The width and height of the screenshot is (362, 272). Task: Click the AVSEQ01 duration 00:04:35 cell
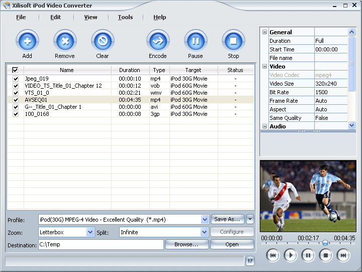pyautogui.click(x=130, y=100)
